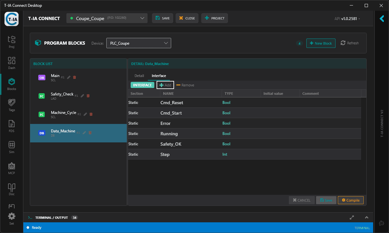Screen dimensions: 389x233
Task: Expand terminal output with the diagonal arrows icon
Action: click(x=352, y=217)
